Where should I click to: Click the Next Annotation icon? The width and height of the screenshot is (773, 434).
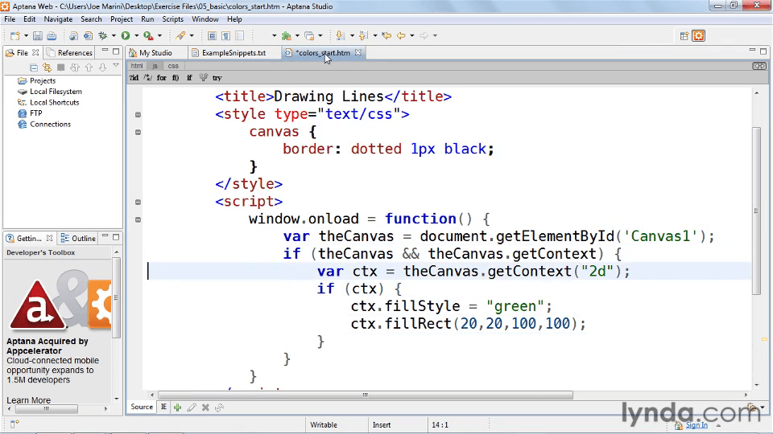click(340, 35)
